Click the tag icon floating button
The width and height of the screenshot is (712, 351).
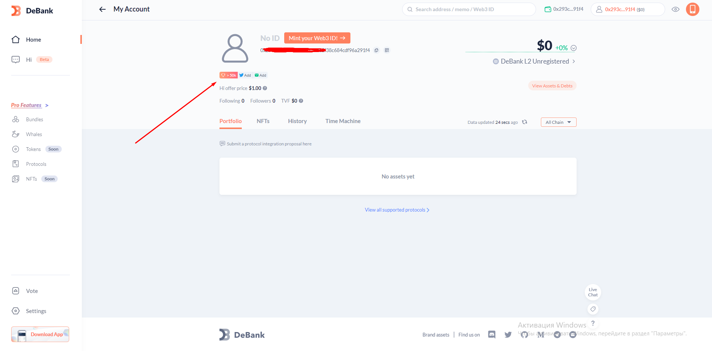593,309
